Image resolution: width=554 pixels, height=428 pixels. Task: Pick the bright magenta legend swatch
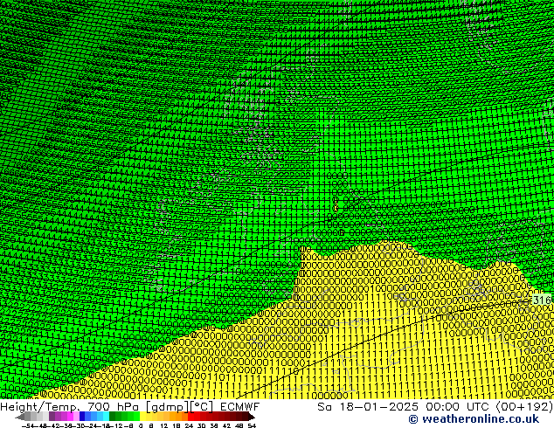click(x=70, y=416)
